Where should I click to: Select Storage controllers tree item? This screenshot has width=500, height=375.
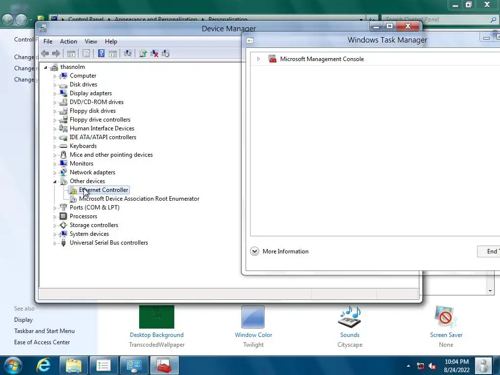[94, 225]
